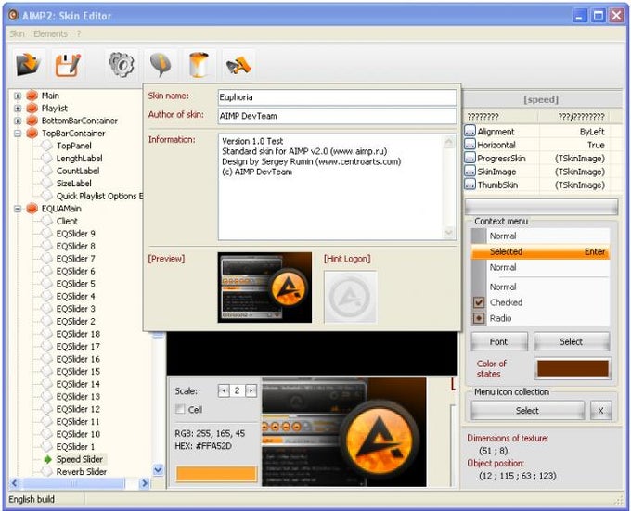This screenshot has width=631, height=511.
Task: Toggle the Cell checkbox
Action: (x=180, y=409)
